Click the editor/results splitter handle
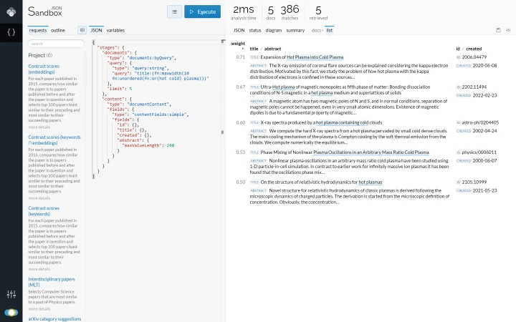This screenshot has width=516, height=322. coord(222,132)
